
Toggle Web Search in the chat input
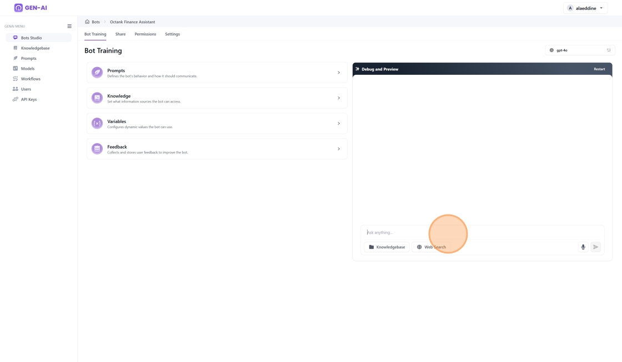(x=432, y=247)
